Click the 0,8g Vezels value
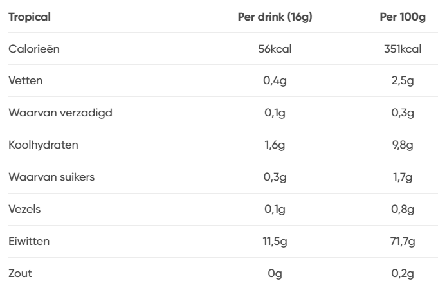This screenshot has width=438, height=297. coord(403,210)
